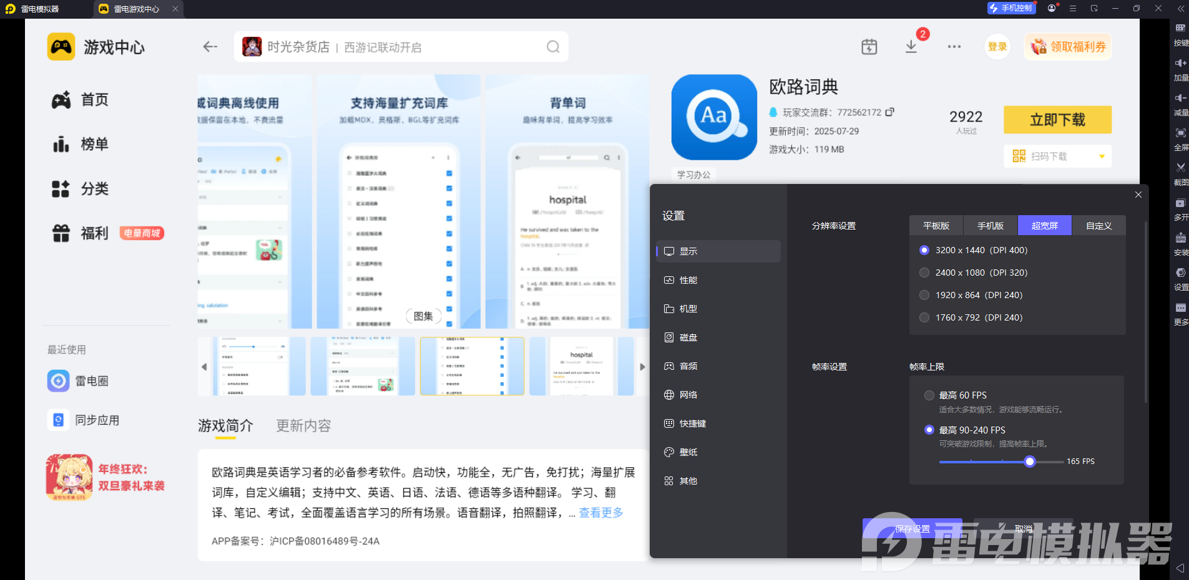Viewport: 1189px width, 580px height.
Task: Switch to 平板版 resolution tab
Action: click(936, 226)
